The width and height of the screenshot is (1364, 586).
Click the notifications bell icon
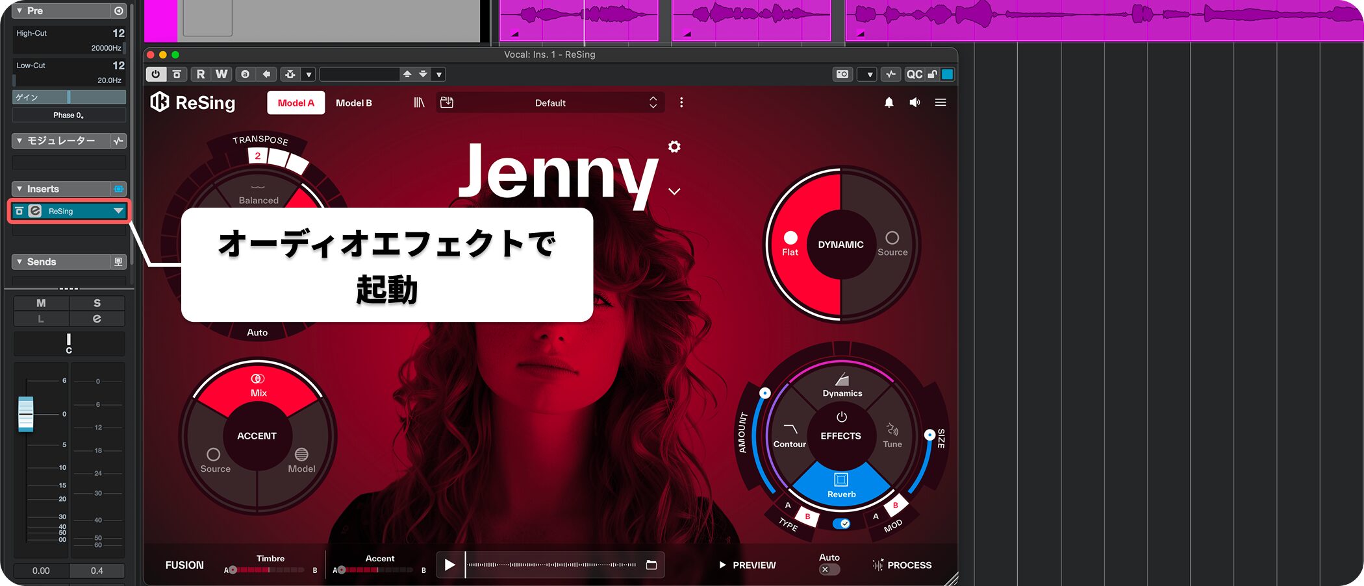pos(889,103)
